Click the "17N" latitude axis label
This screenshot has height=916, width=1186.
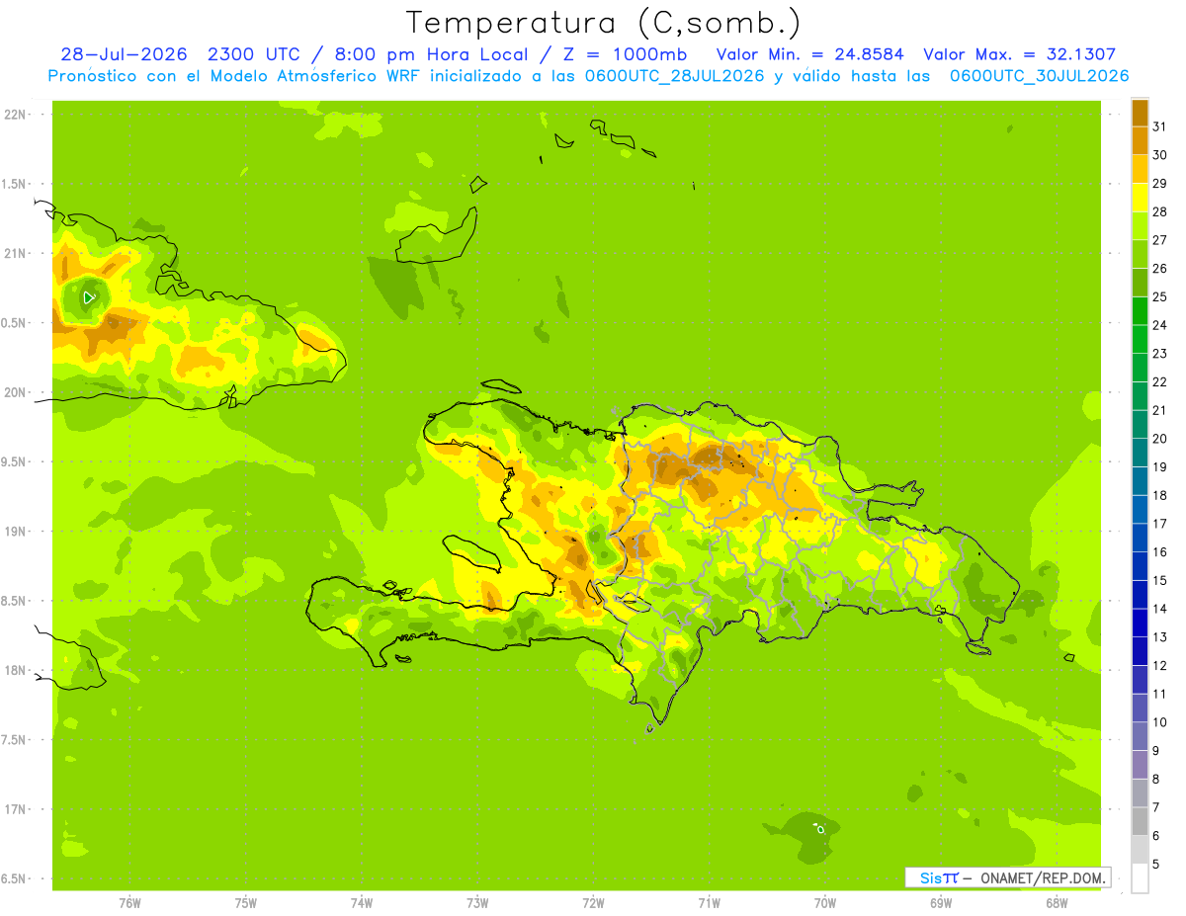(15, 809)
